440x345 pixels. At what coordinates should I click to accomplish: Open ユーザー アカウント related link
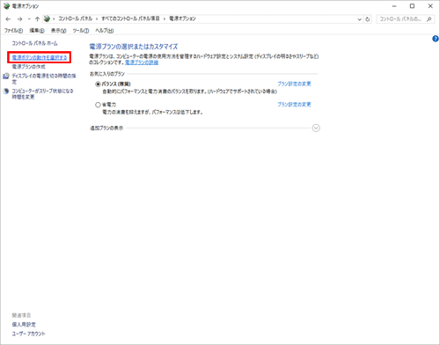(28, 334)
